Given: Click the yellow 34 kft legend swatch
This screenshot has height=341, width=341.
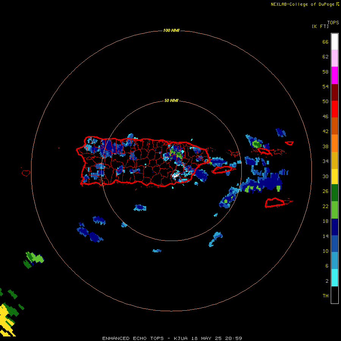Looking at the screenshot, I should pos(335,176).
